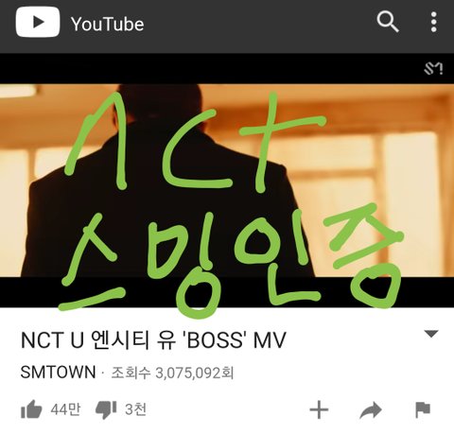Click the 44만 like count

tap(65, 409)
